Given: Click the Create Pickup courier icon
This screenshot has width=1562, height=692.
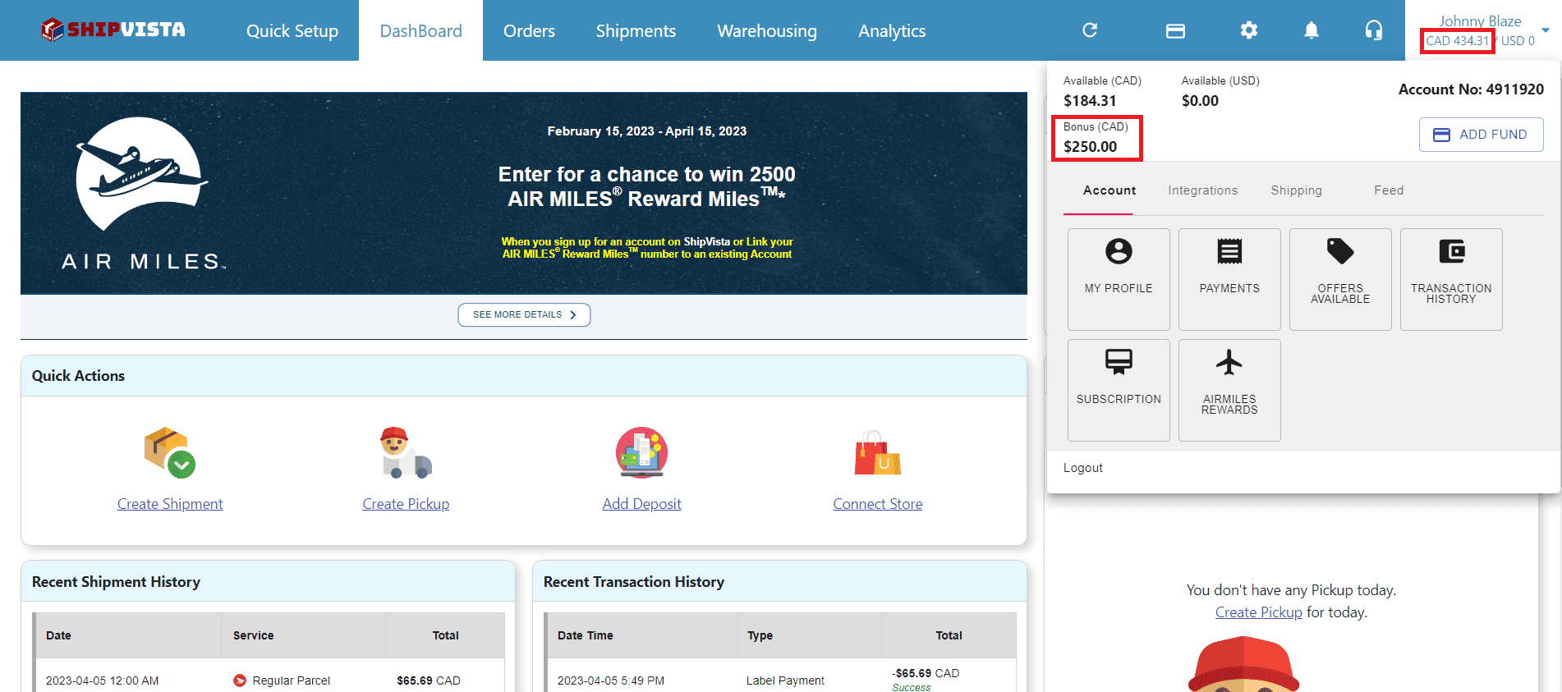Looking at the screenshot, I should 406,452.
